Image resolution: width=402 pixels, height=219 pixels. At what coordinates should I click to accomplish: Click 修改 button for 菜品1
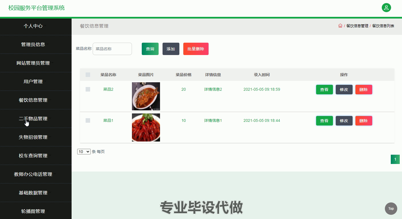[344, 121]
